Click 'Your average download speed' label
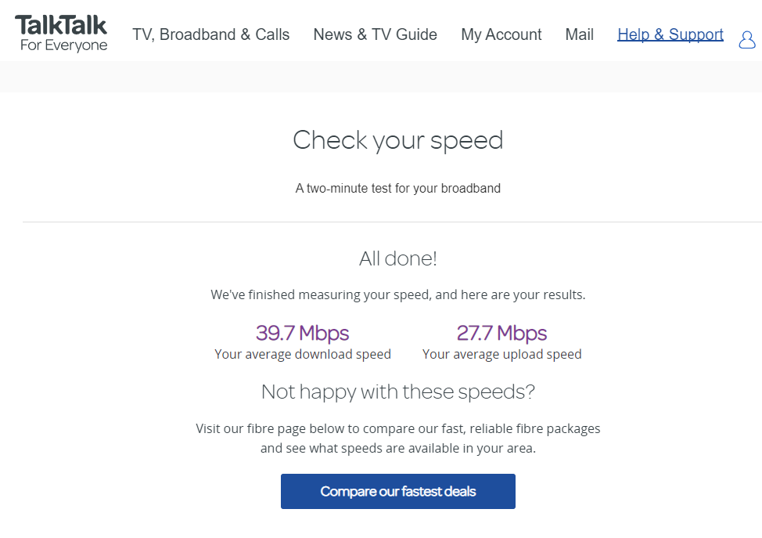The image size is (762, 538). pos(302,354)
